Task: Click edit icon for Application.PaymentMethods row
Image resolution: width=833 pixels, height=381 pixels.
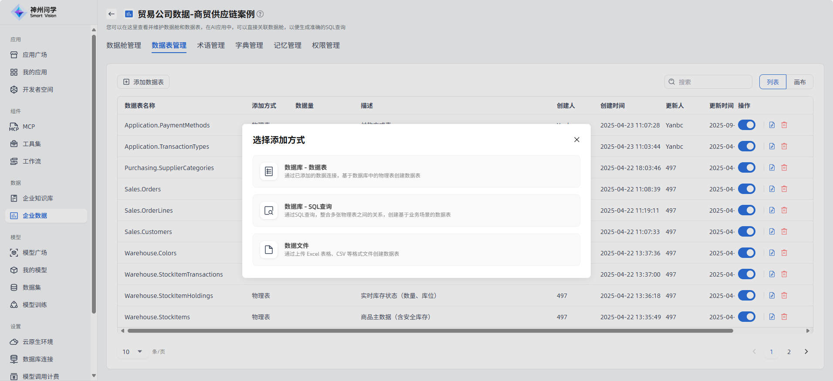Action: point(772,125)
